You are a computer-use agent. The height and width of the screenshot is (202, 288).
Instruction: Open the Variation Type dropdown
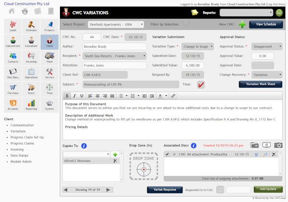198,46
